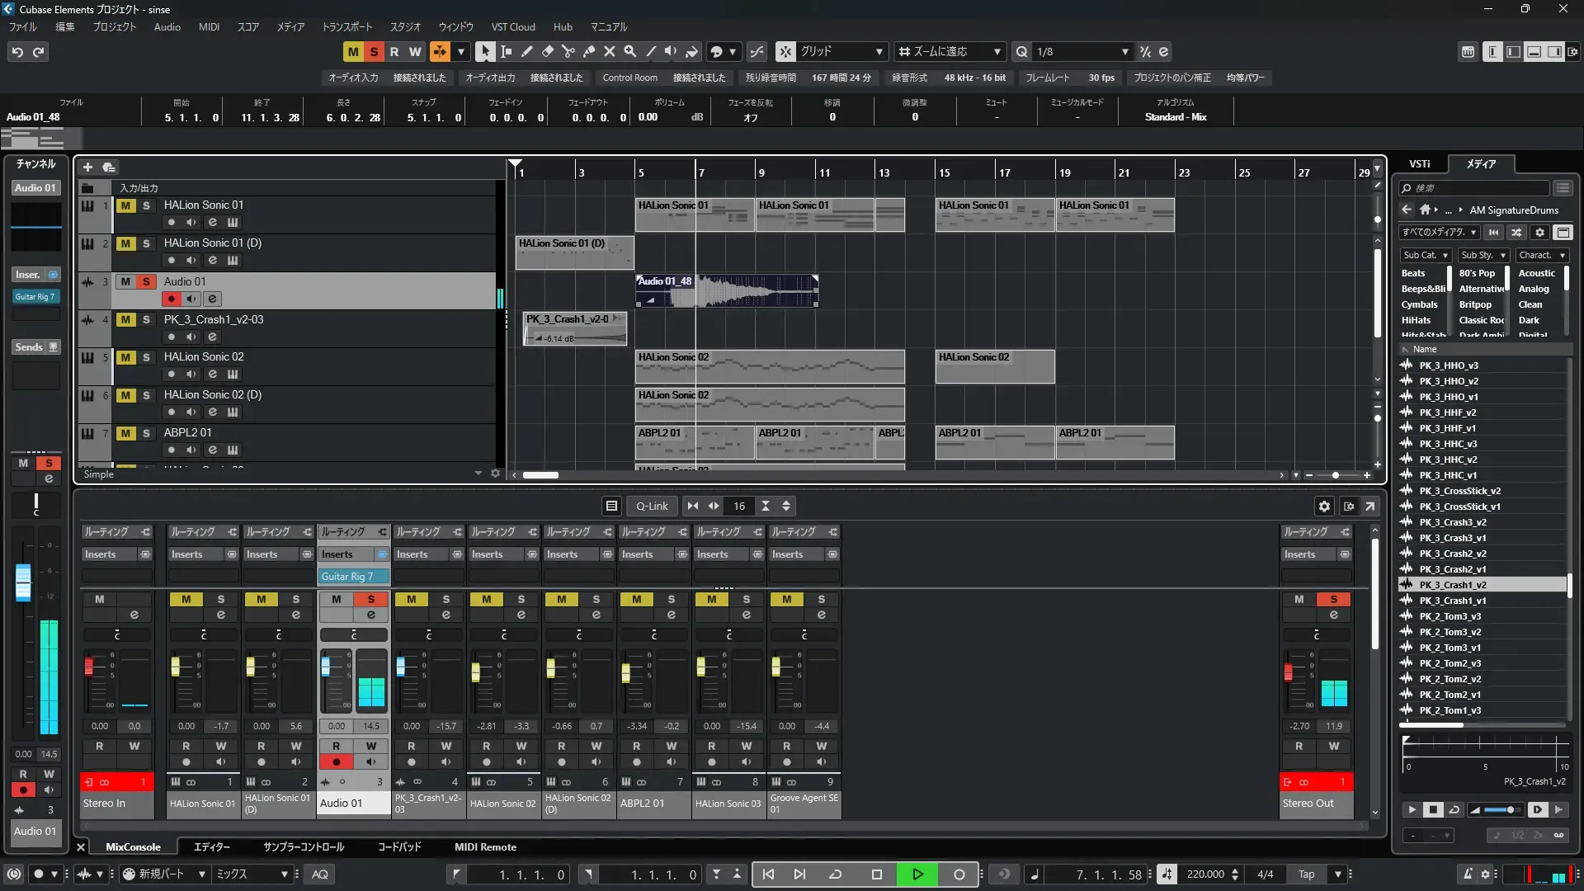Click the Q-Link button
This screenshot has height=891, width=1584.
pos(652,507)
